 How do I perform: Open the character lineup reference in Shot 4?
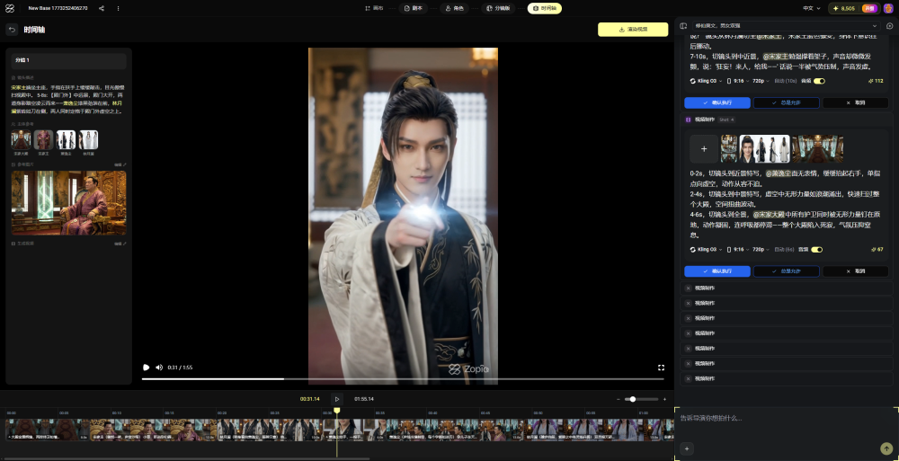point(764,148)
